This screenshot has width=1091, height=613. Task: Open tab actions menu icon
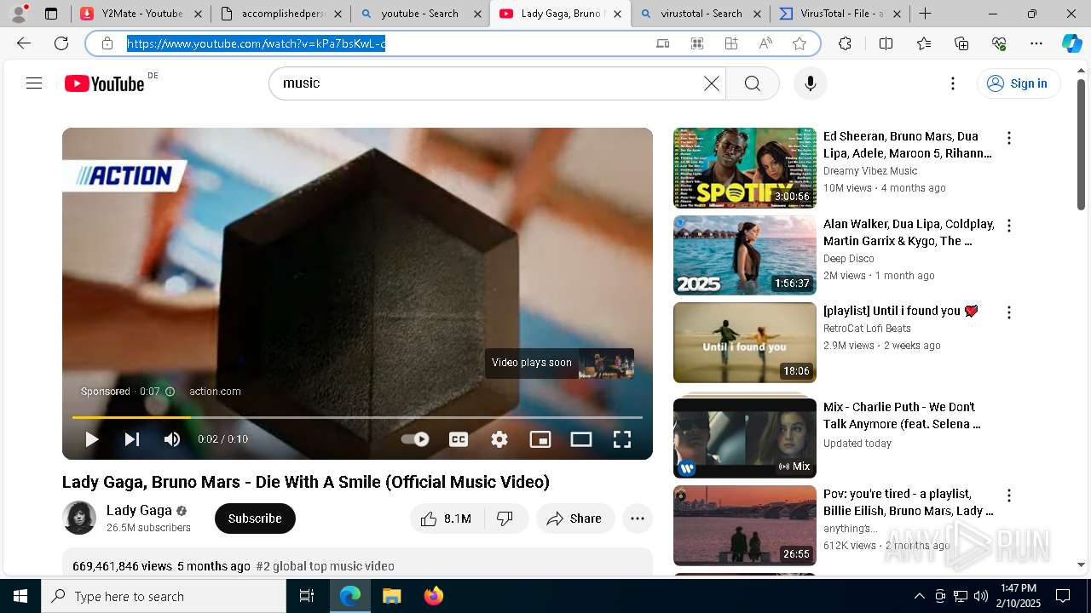(51, 14)
